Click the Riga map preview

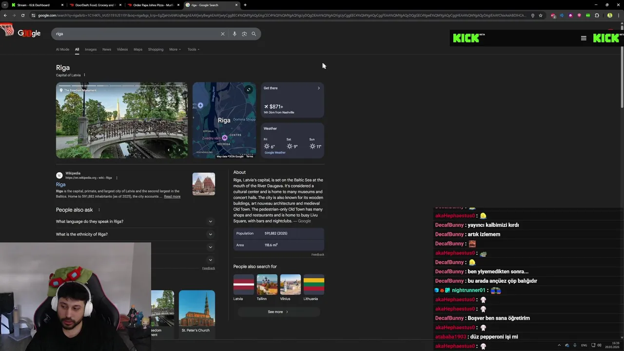coord(224,120)
